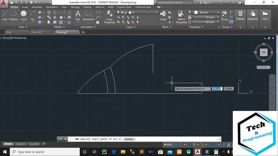Toggle polar tracking in status bar

tap(194, 145)
